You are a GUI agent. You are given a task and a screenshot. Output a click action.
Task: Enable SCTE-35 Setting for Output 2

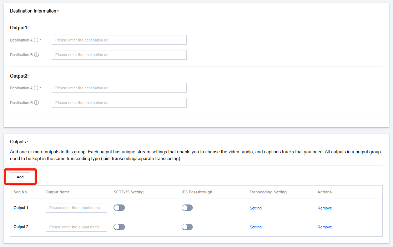(119, 227)
